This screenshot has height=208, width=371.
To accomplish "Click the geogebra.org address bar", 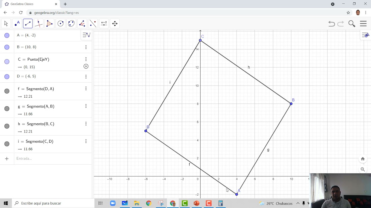I will [185, 13].
